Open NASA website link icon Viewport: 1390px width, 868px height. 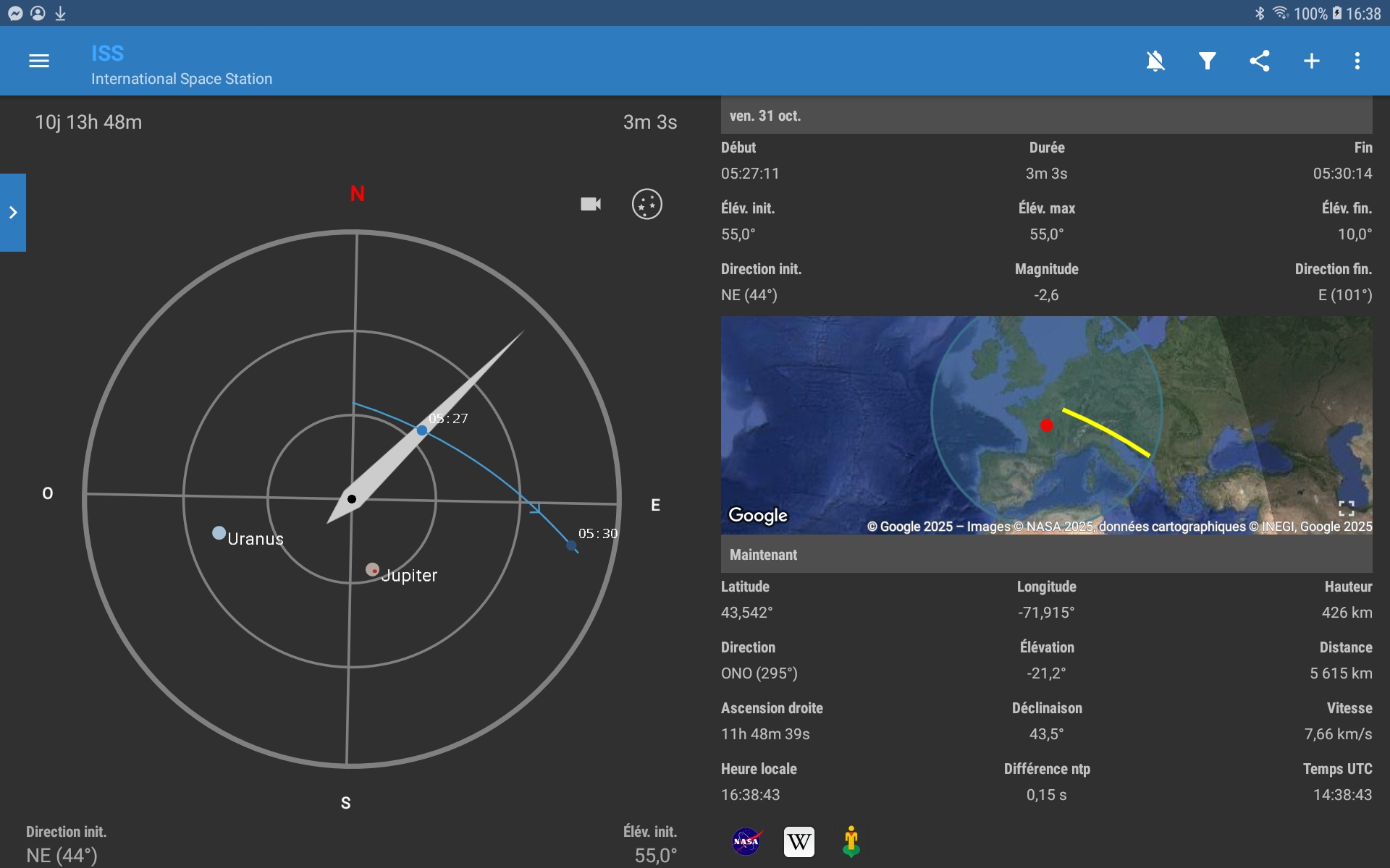pos(746,841)
